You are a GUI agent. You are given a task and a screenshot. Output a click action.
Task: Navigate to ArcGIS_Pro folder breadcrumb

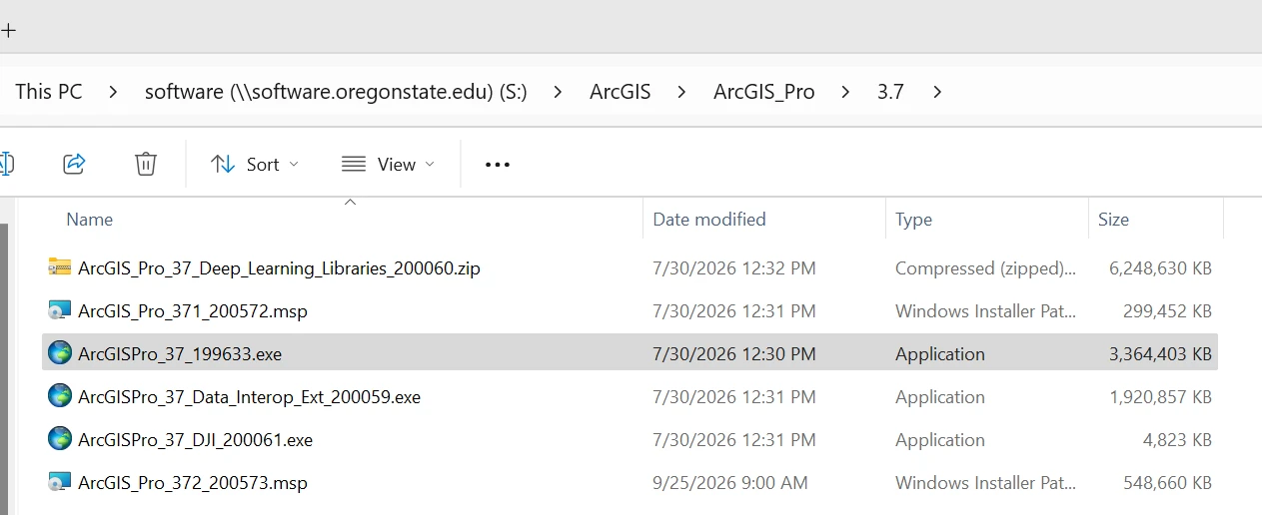[764, 92]
